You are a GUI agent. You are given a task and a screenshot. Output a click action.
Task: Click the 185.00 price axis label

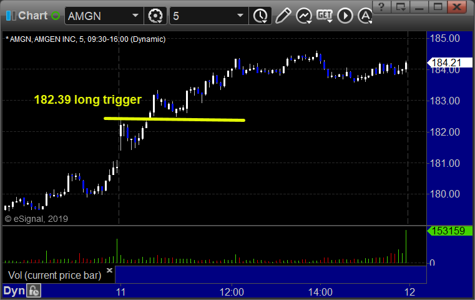click(444, 39)
